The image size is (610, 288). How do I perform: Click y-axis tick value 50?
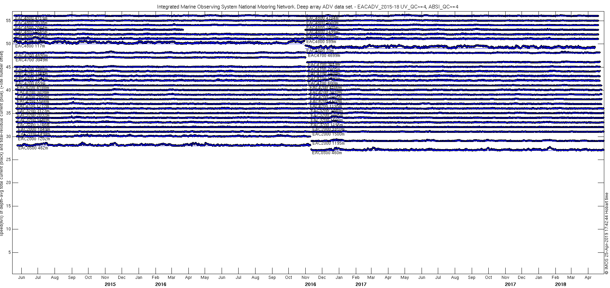(8, 44)
